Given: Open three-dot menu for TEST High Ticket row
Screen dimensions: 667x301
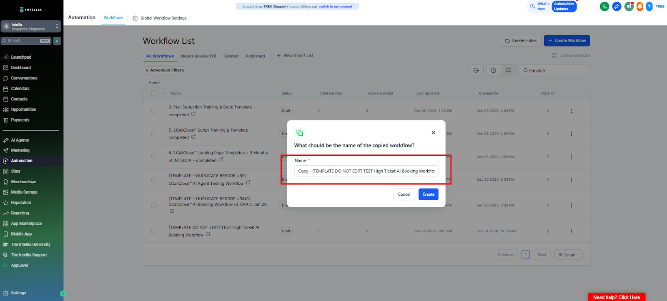Looking at the screenshot, I should click(x=571, y=231).
